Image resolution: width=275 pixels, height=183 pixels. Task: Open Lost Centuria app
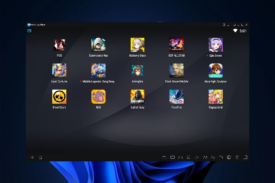tap(59, 71)
